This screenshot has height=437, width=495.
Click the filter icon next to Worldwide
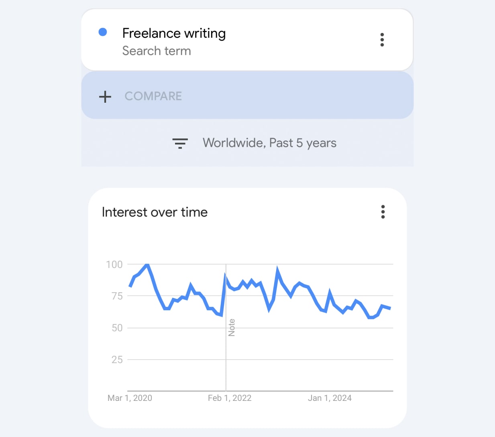(180, 143)
